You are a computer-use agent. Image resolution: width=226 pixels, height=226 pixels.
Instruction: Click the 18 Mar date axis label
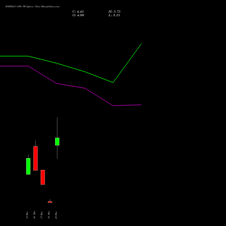coord(49,215)
